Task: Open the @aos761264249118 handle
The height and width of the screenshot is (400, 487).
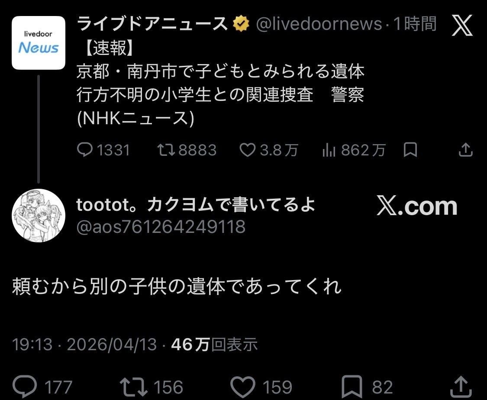Action: (161, 227)
